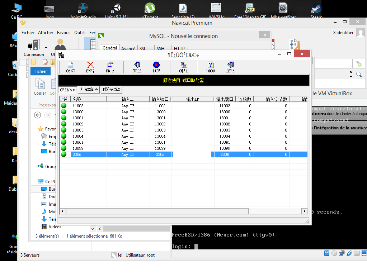367x277 pixels.
Task: Open the uTorrent desktop shortcut
Action: coord(150,10)
